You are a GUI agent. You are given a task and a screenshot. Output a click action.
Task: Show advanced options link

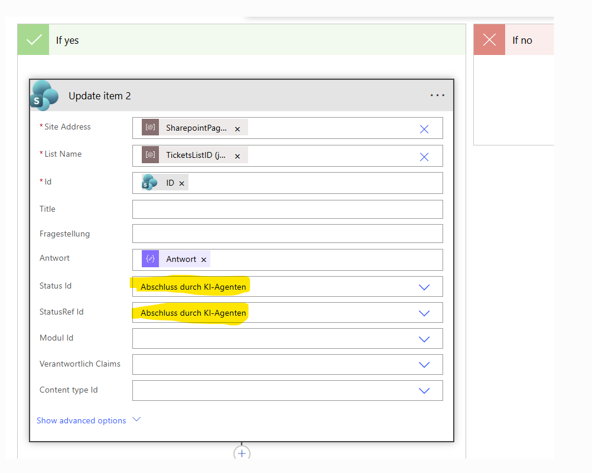[x=82, y=420]
